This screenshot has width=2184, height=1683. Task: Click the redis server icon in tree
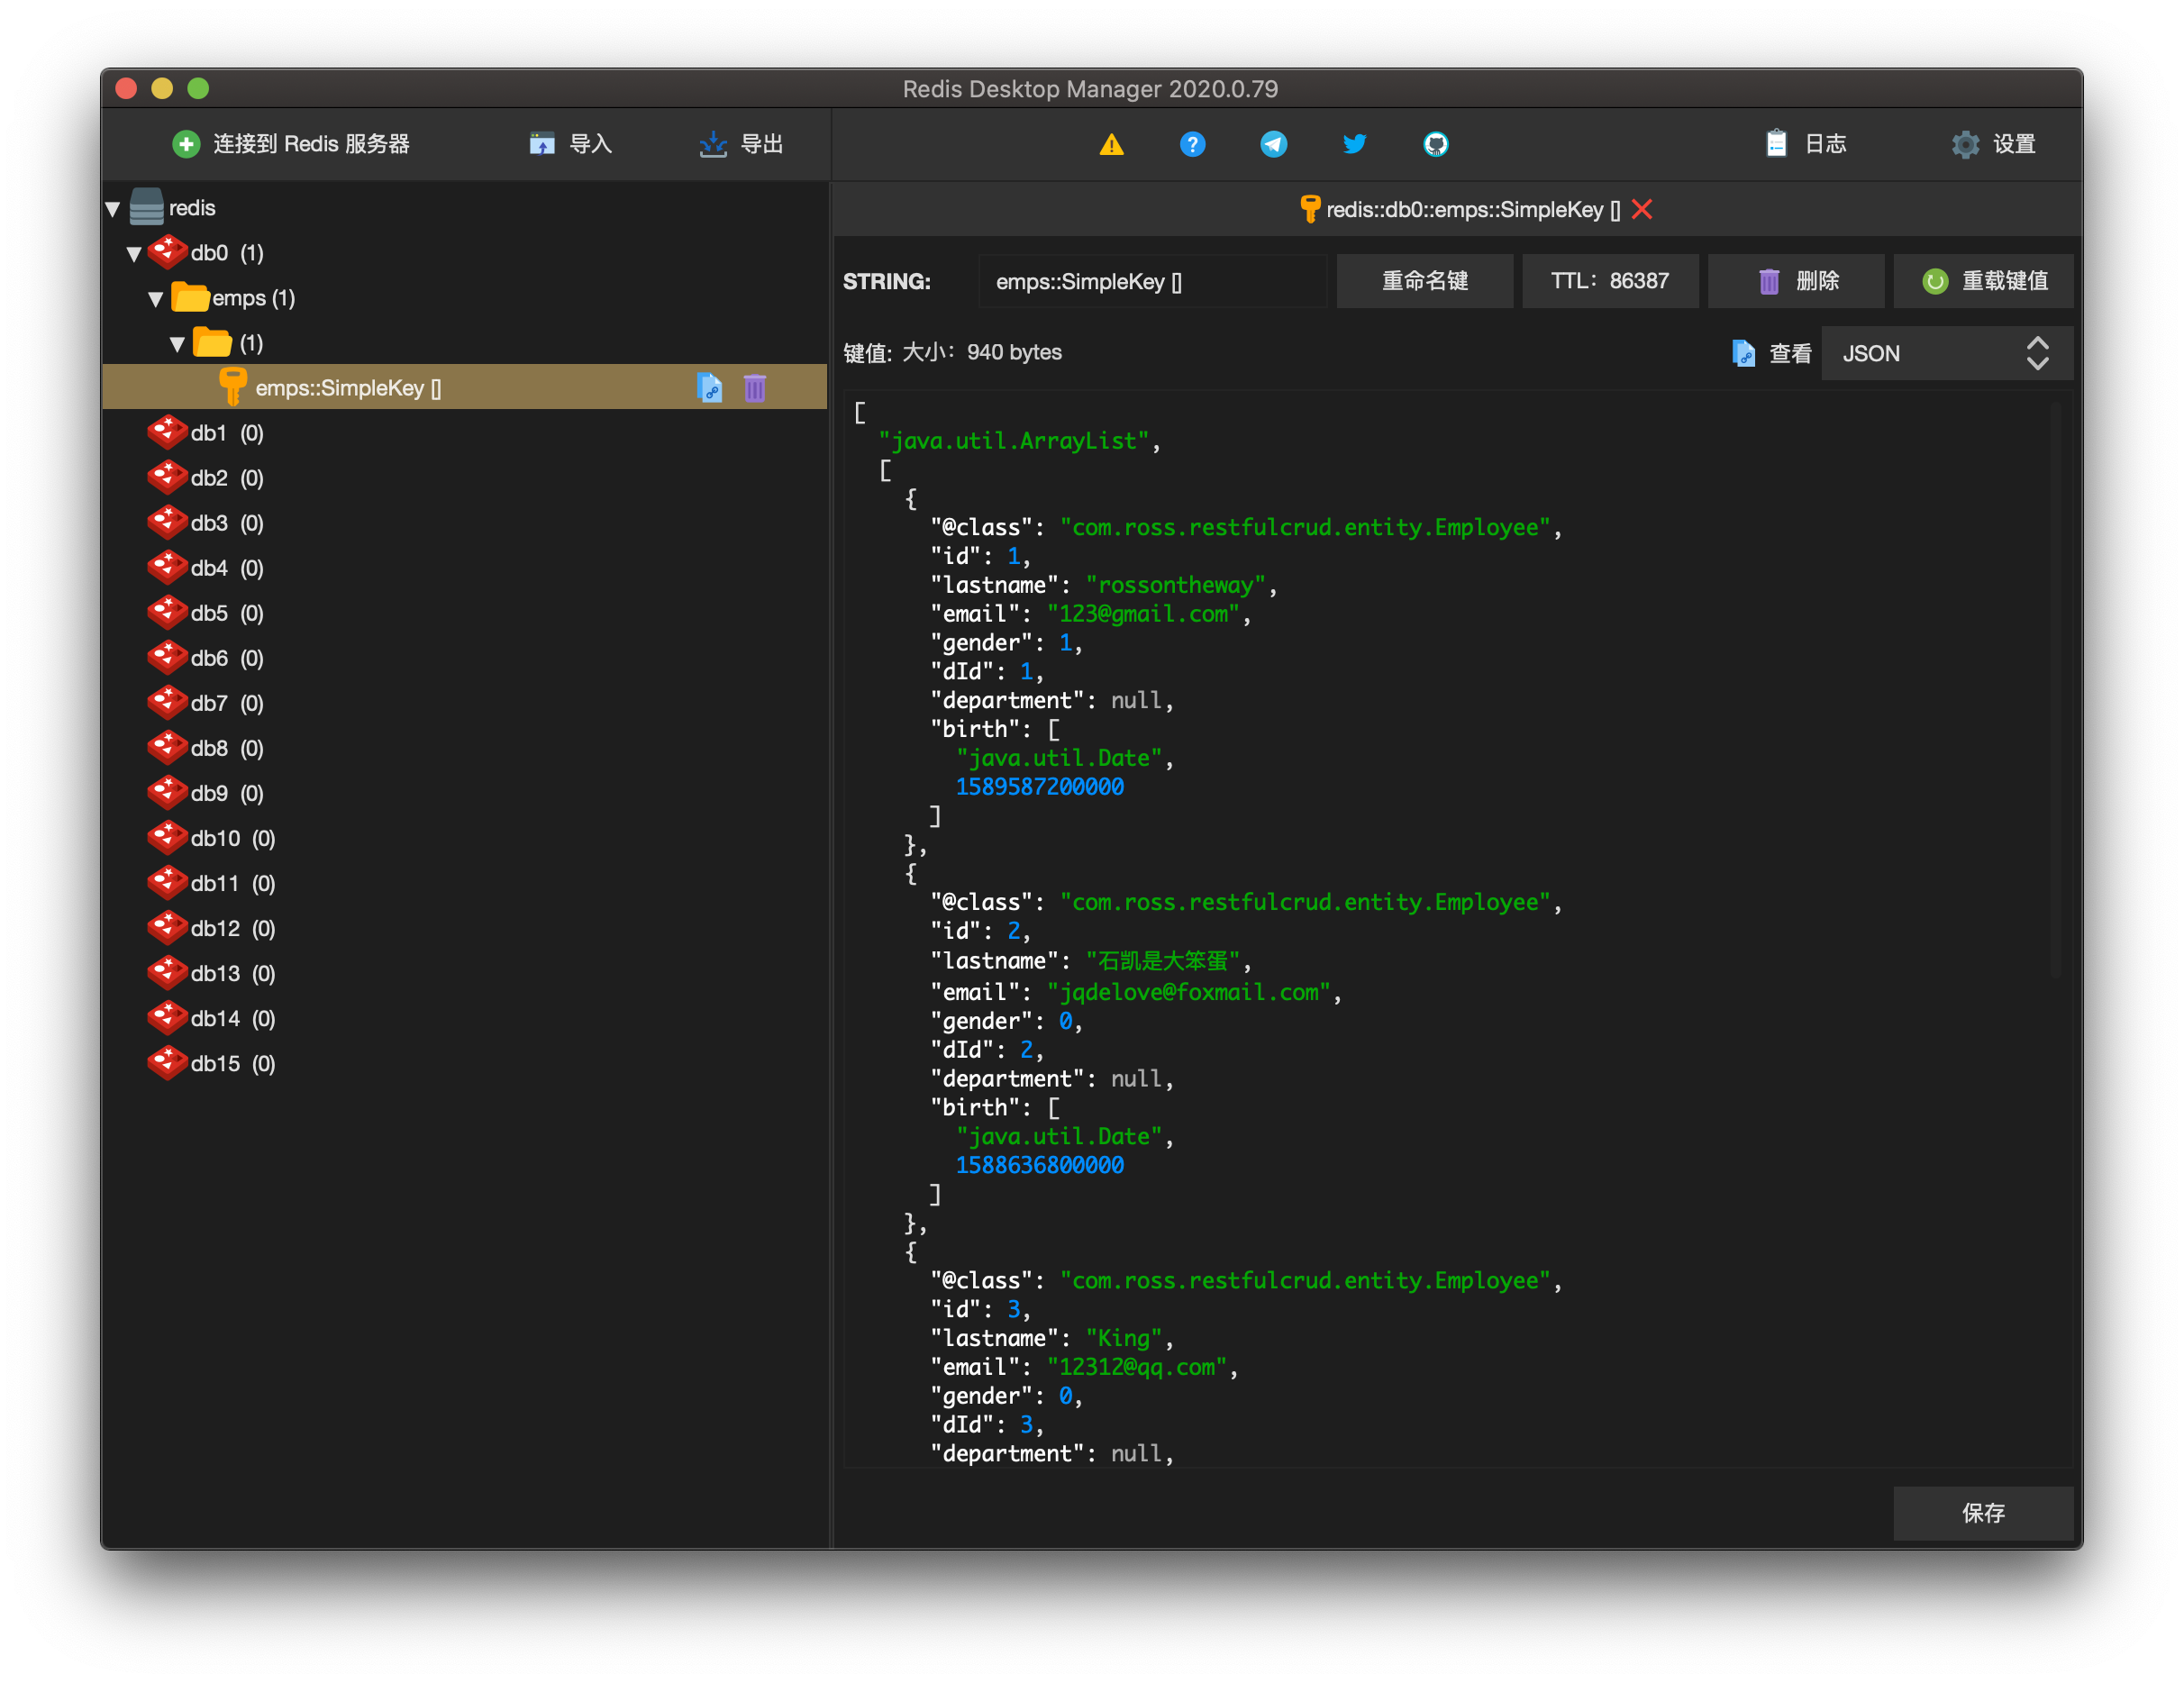(x=147, y=207)
